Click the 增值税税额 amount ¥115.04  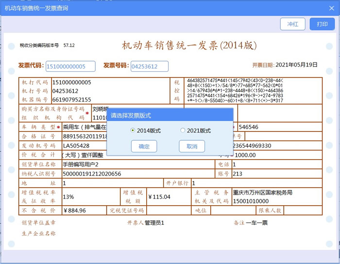pyautogui.click(x=159, y=197)
